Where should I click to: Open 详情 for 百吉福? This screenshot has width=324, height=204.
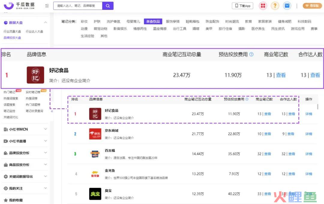click(309, 154)
